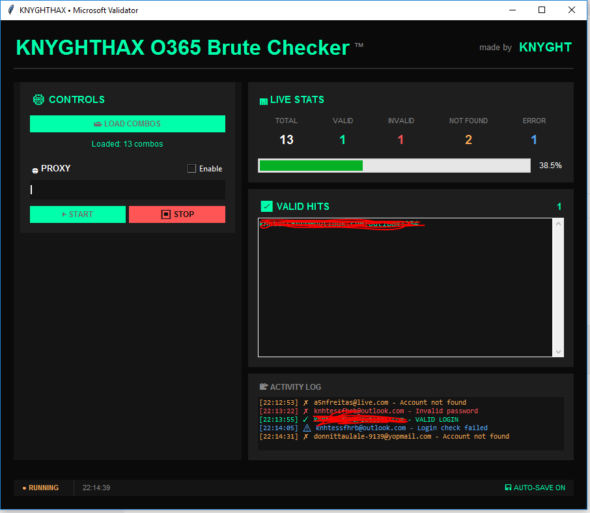Click the green checkmark icon beside VALID HITS
This screenshot has height=513, width=590.
pyautogui.click(x=266, y=207)
